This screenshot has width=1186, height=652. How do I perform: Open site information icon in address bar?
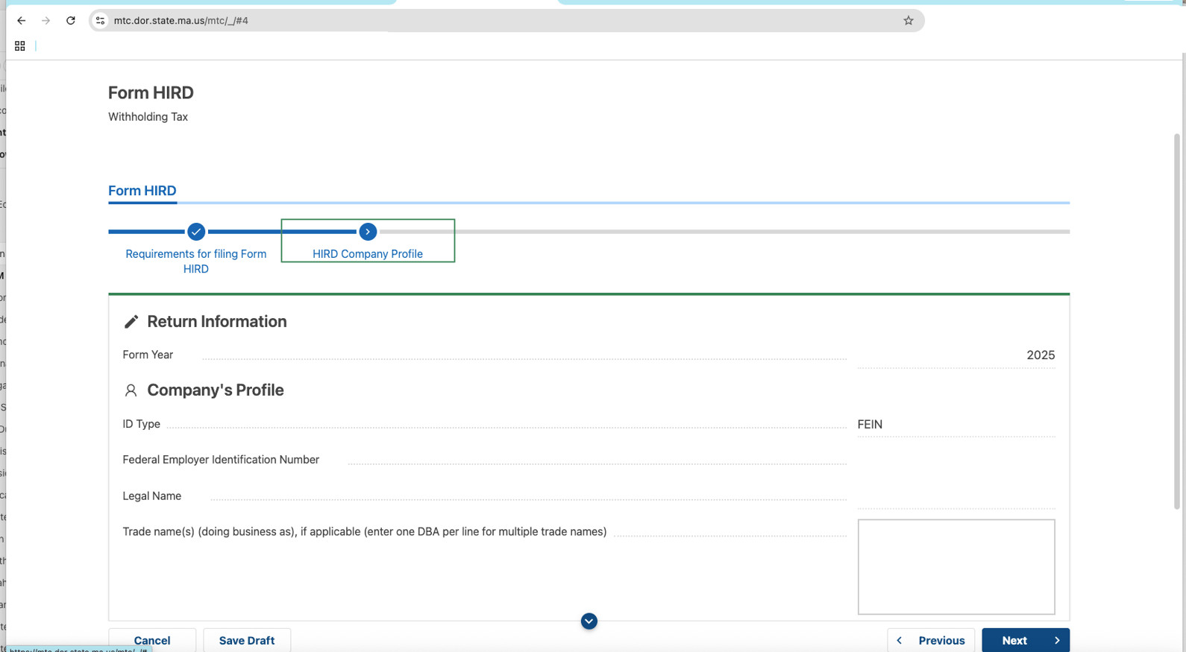[101, 21]
